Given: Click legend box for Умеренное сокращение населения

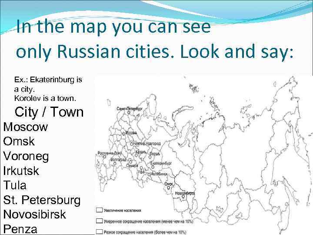Looking at the screenshot, I should tap(99, 221).
